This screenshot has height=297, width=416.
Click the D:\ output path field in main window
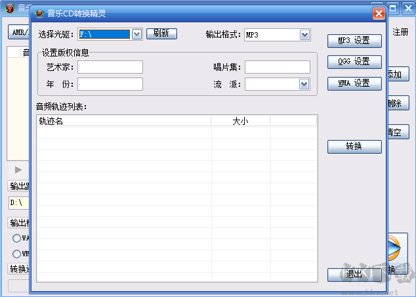[19, 203]
